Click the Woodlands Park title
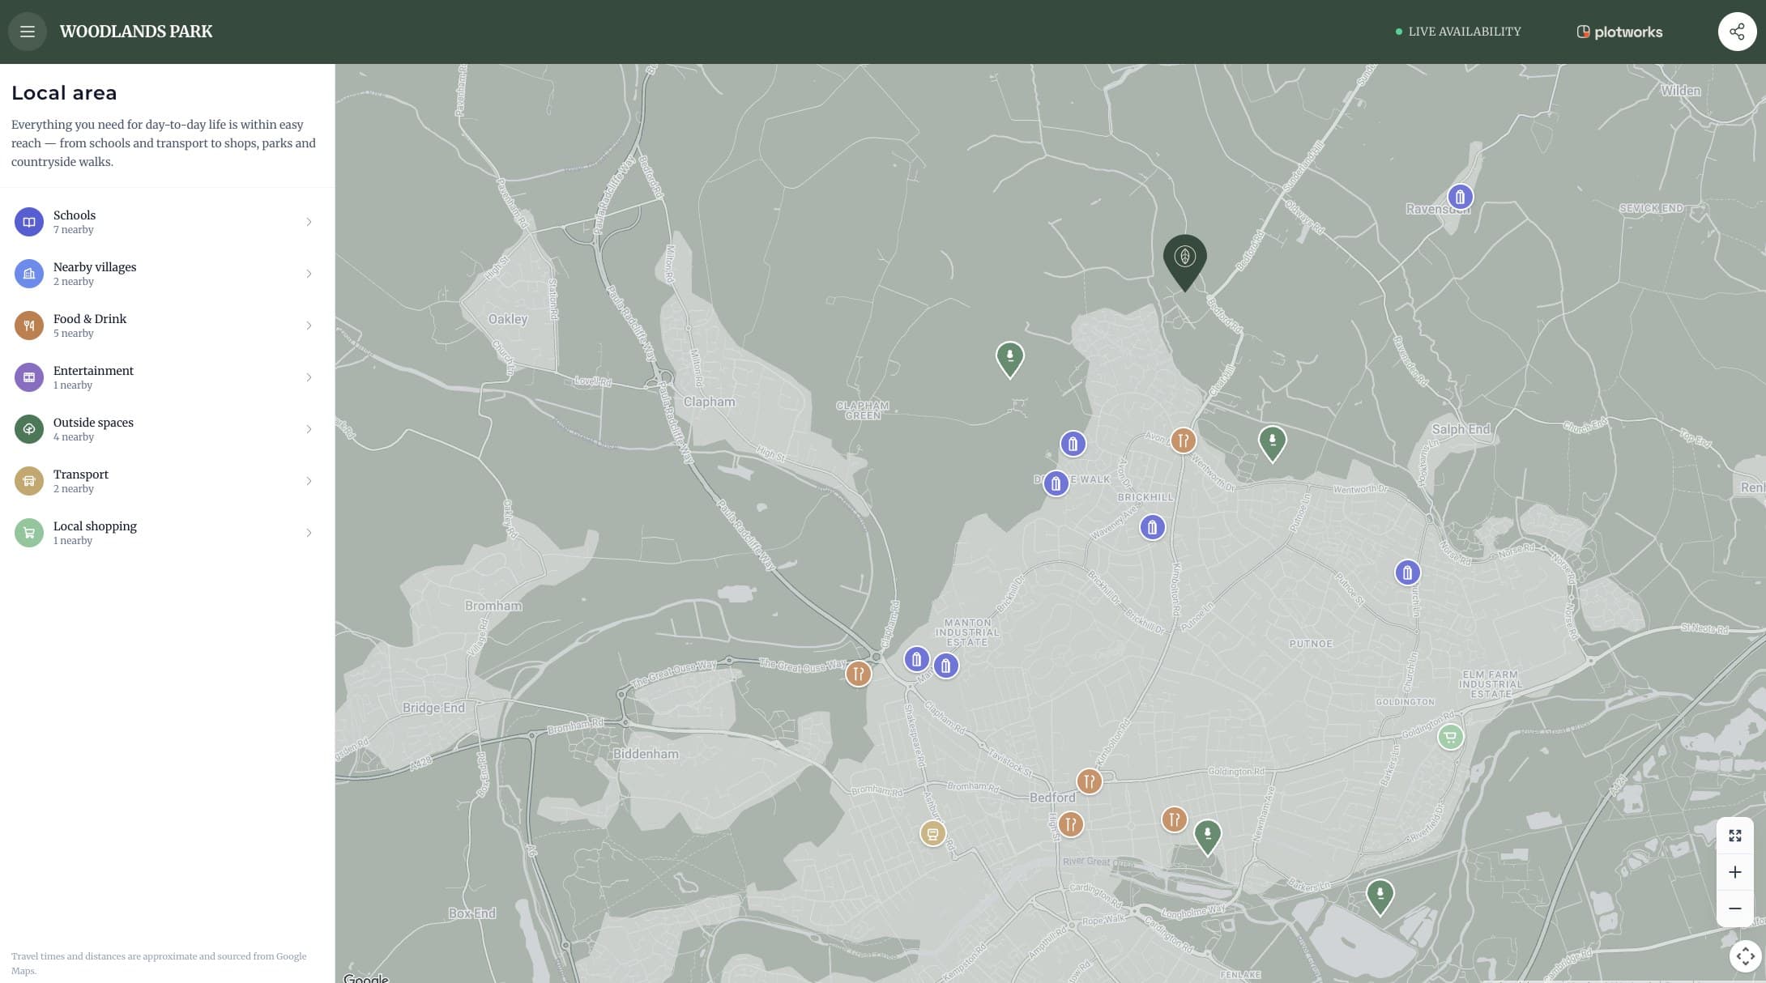Screen dimensions: 1766x983 [x=136, y=32]
